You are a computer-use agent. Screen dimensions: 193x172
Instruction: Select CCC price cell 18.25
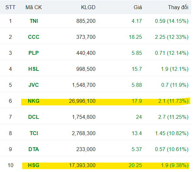[135, 37]
